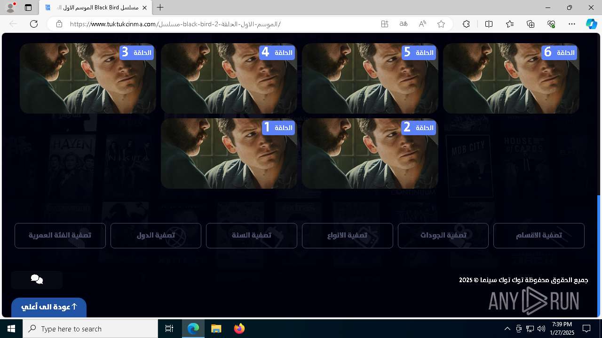Open the notification center icon
This screenshot has width=602, height=338.
586,329
